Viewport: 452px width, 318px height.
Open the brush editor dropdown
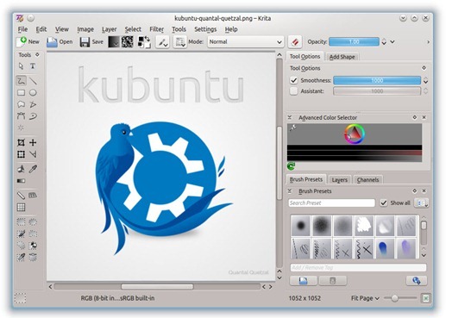point(162,42)
